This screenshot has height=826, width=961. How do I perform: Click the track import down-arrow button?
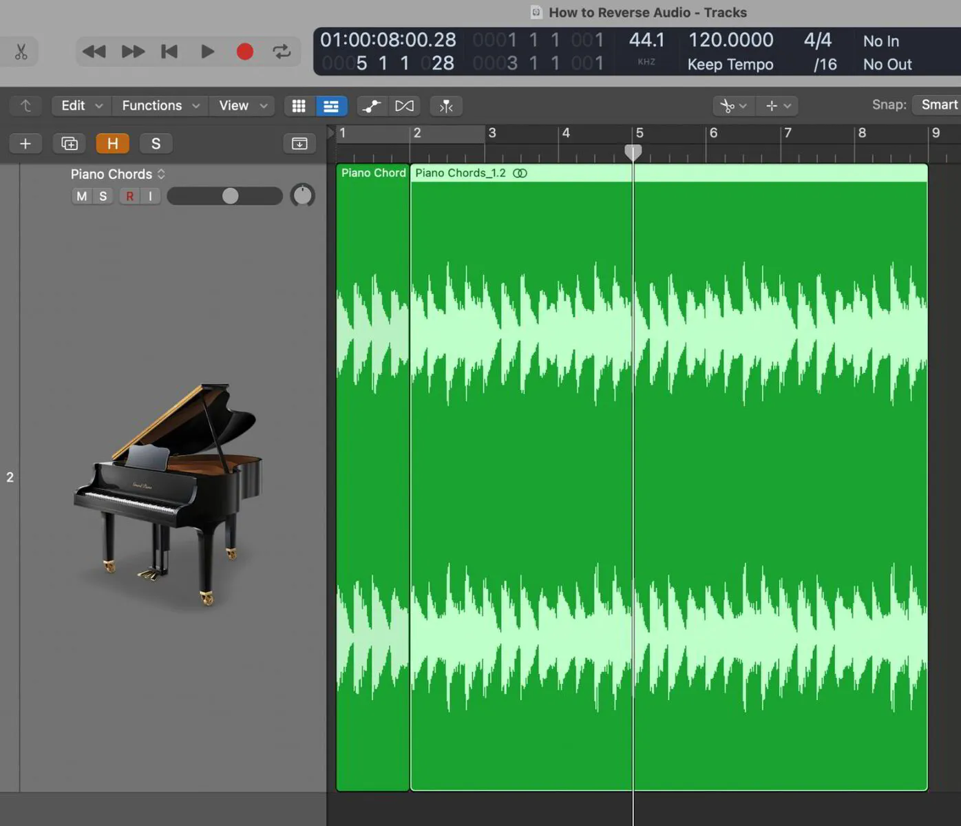tap(299, 143)
